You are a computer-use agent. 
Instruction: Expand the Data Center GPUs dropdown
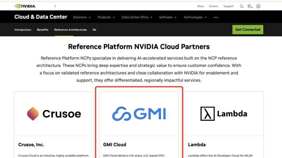[x=137, y=17]
